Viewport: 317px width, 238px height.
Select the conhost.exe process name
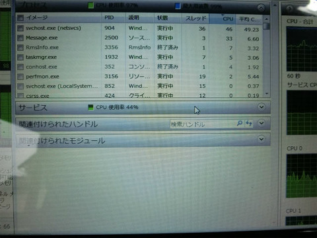[42, 67]
